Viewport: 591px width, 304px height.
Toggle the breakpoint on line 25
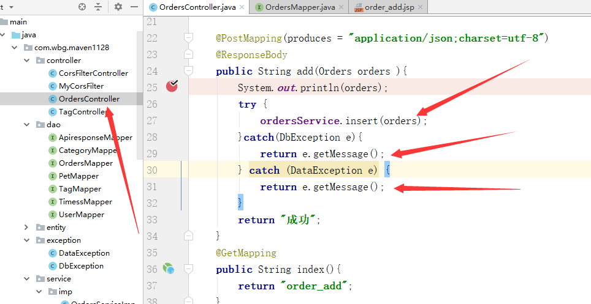point(172,86)
